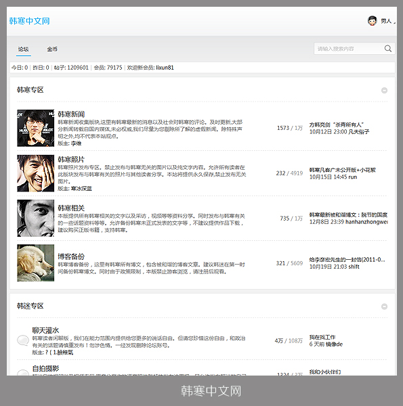Open the 聊天灌水 forum title link
Viewport: 403px width, 406px height.
pyautogui.click(x=45, y=330)
